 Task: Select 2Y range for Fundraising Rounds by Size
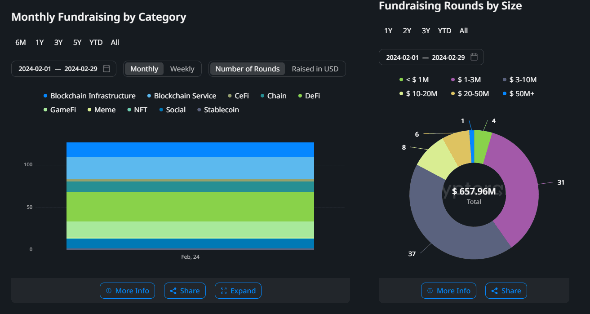[x=407, y=31]
